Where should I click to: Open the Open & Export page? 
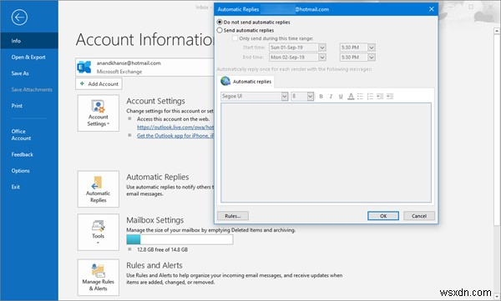tap(28, 58)
